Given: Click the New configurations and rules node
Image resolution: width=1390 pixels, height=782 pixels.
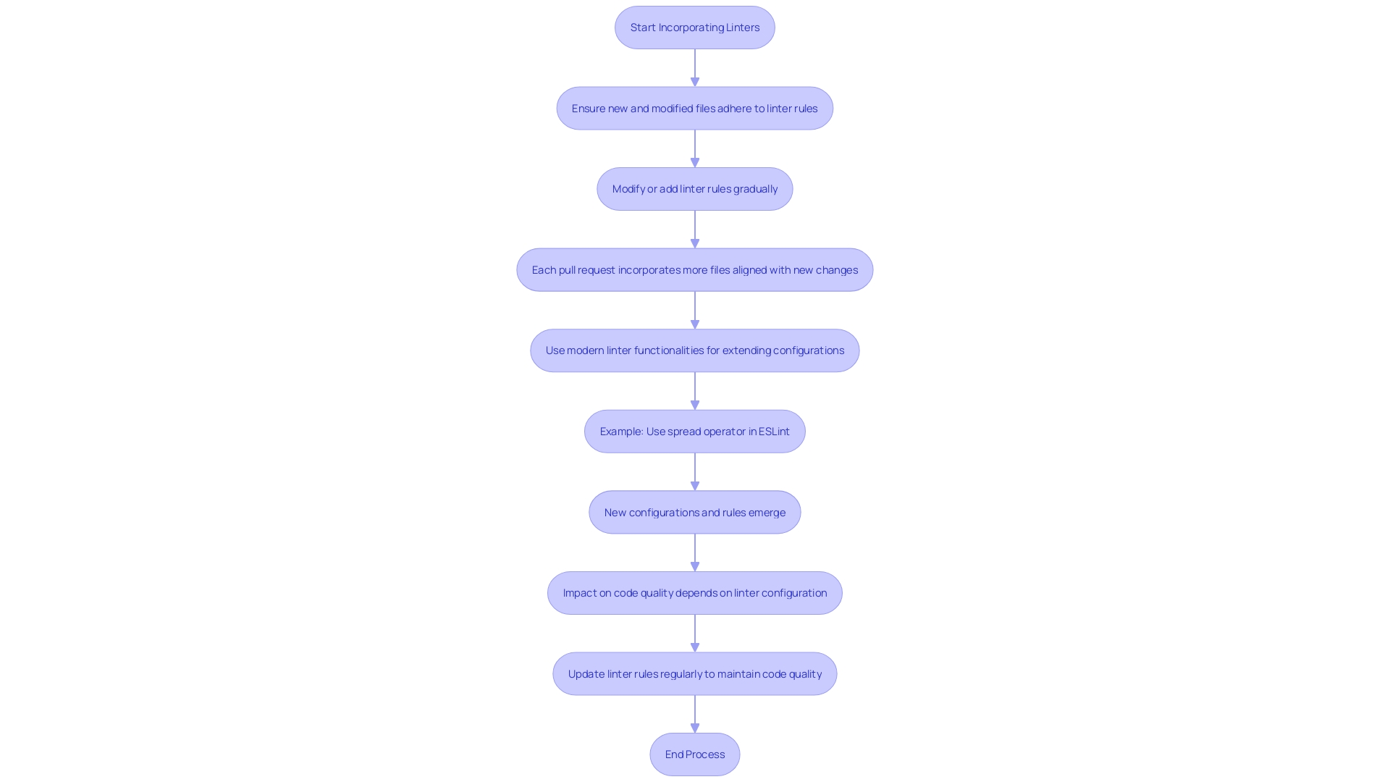Looking at the screenshot, I should tap(695, 512).
